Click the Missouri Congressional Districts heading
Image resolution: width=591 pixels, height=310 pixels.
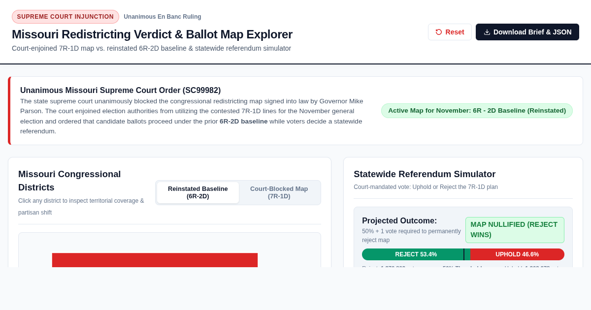click(69, 181)
